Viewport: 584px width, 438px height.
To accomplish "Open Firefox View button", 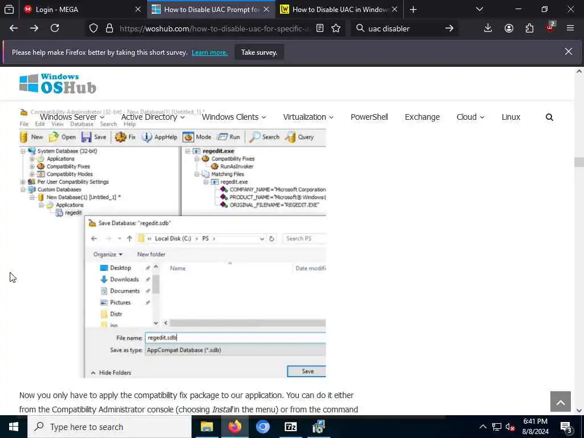I will 9,10.
